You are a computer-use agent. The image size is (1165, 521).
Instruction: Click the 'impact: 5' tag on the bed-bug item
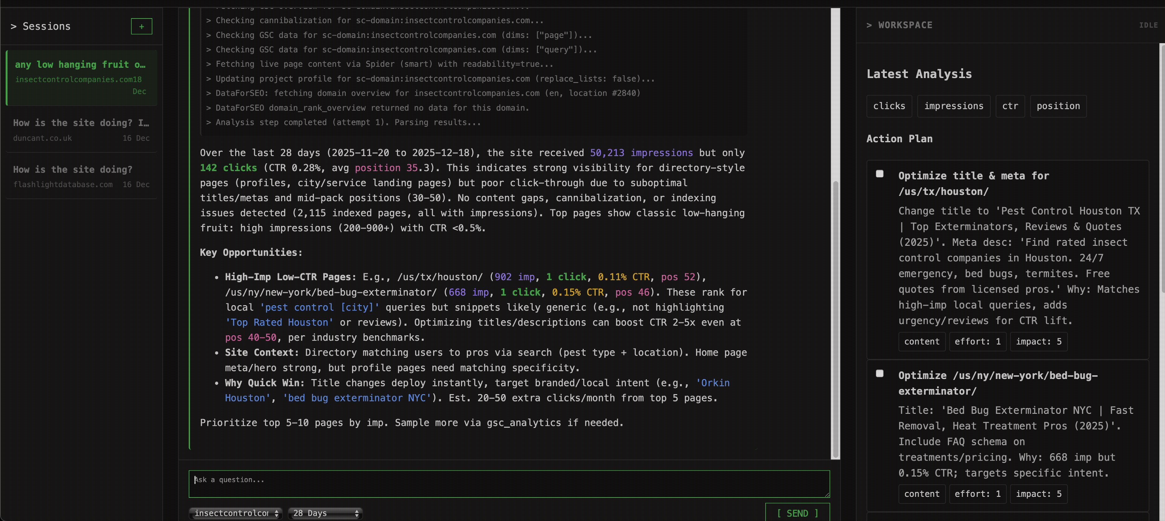[1039, 494]
